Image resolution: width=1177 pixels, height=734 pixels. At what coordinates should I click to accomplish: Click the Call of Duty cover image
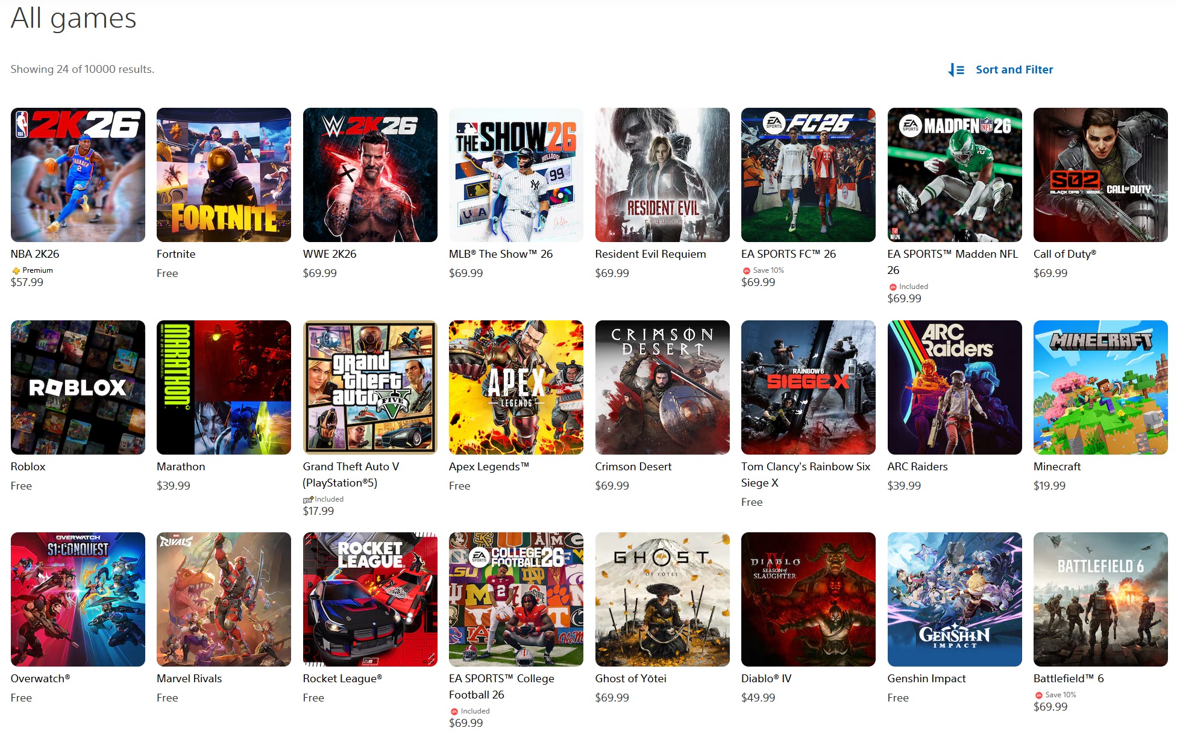(1100, 175)
